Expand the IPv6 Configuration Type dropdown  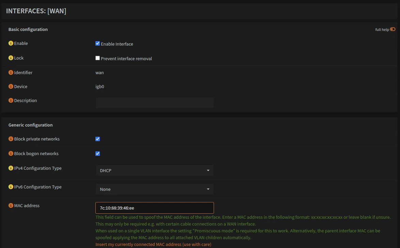coord(154,189)
